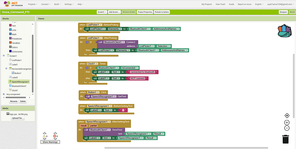Image resolution: width=296 pixels, height=149 pixels.
Task: Click the red error counter icon
Action: [x=55, y=136]
